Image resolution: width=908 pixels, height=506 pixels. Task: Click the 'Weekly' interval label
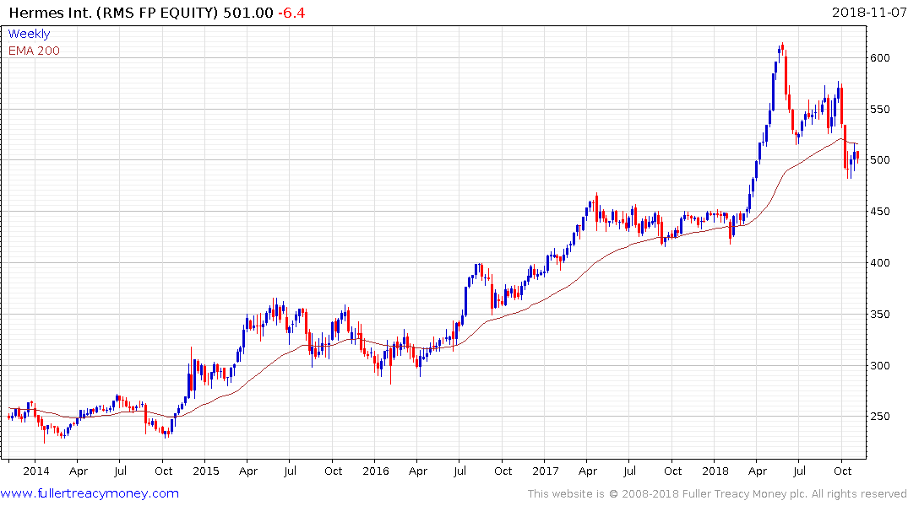pyautogui.click(x=29, y=34)
